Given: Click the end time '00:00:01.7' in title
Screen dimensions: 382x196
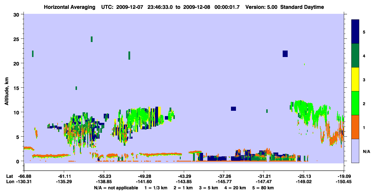Looking at the screenshot, I should 227,7.
